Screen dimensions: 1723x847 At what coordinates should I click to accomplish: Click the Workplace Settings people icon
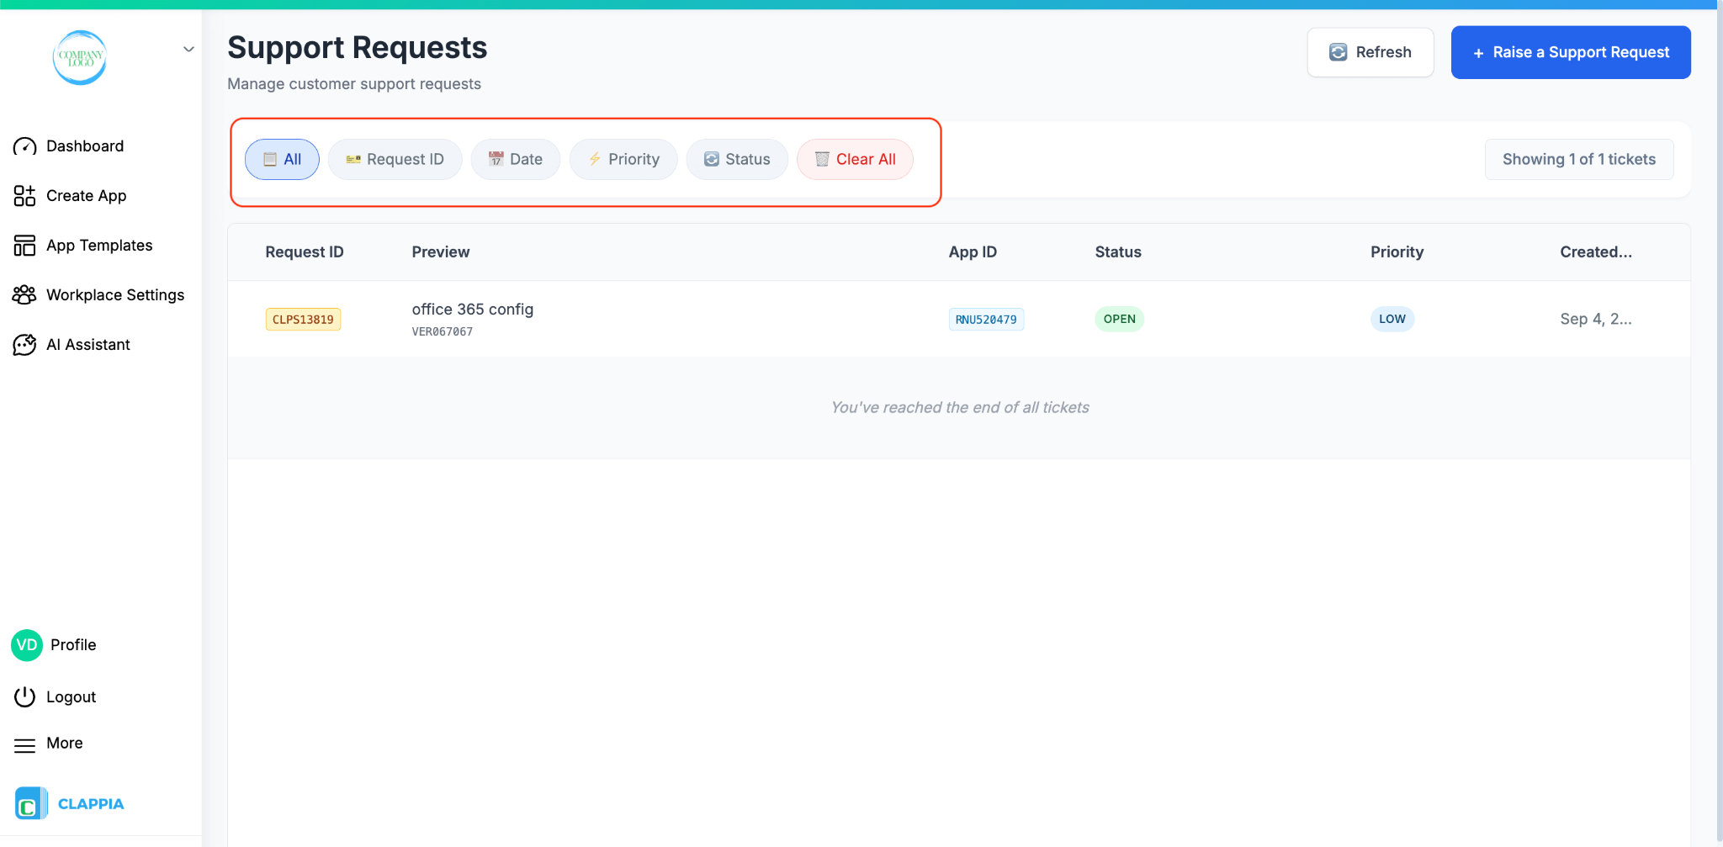(x=24, y=295)
